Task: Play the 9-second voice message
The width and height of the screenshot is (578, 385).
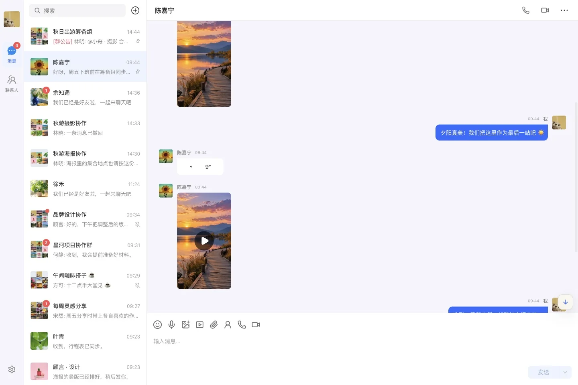Action: [x=200, y=166]
